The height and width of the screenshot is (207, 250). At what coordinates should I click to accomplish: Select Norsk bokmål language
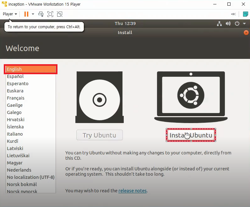coord(30,184)
